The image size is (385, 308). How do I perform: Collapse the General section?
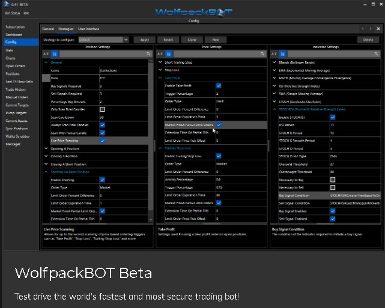tap(46, 62)
